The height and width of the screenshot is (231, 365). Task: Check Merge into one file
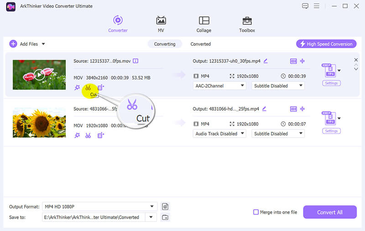(256, 212)
